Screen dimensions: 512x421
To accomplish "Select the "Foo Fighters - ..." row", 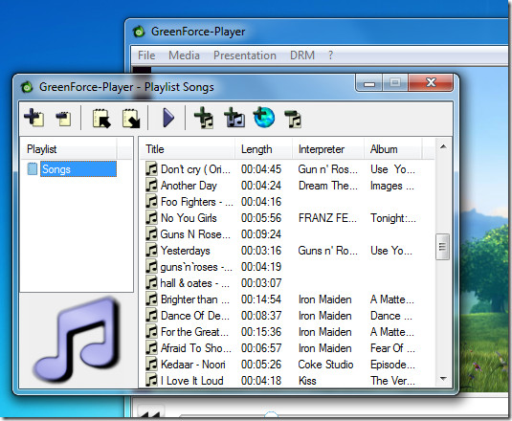I will [x=287, y=202].
